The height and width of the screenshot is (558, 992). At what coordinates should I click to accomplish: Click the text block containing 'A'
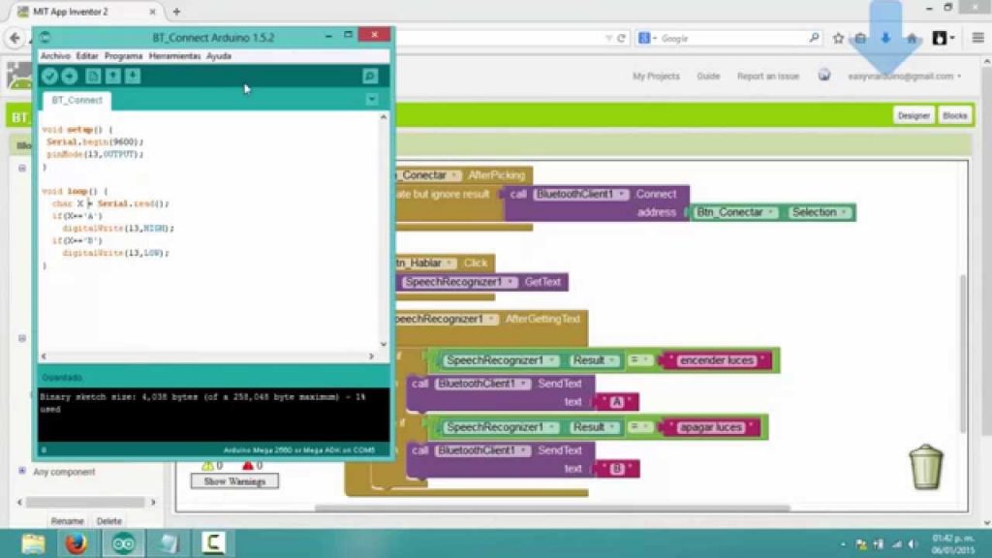click(617, 402)
